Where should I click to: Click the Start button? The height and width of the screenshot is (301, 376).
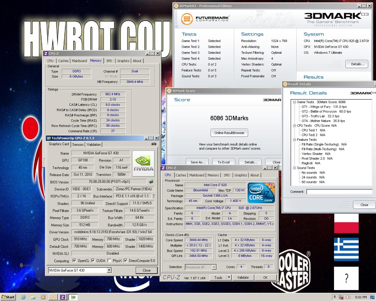(x=8, y=297)
